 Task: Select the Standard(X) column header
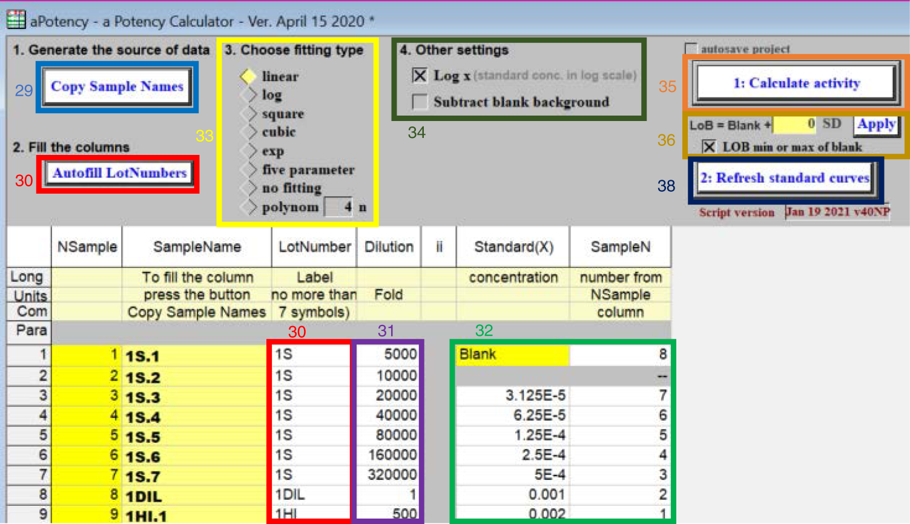[x=513, y=247]
